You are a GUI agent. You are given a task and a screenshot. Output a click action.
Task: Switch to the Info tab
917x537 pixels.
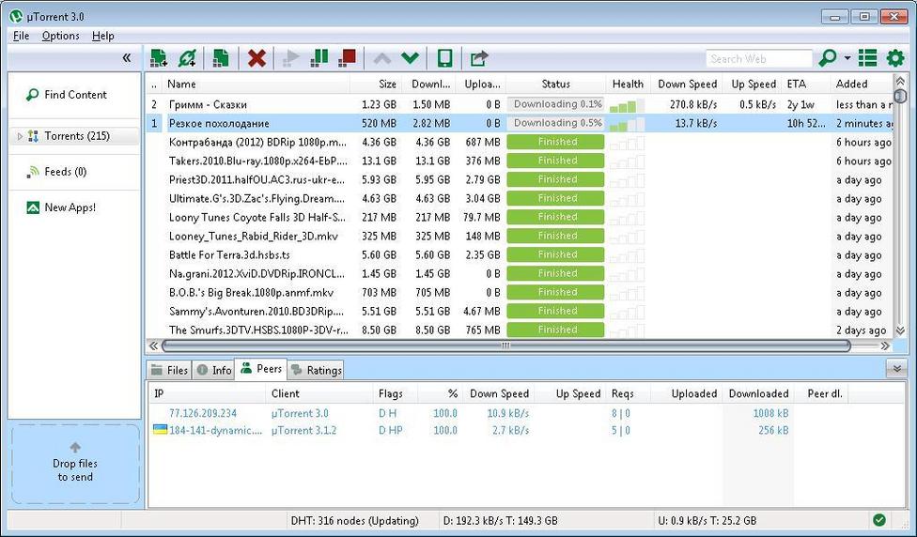click(214, 370)
